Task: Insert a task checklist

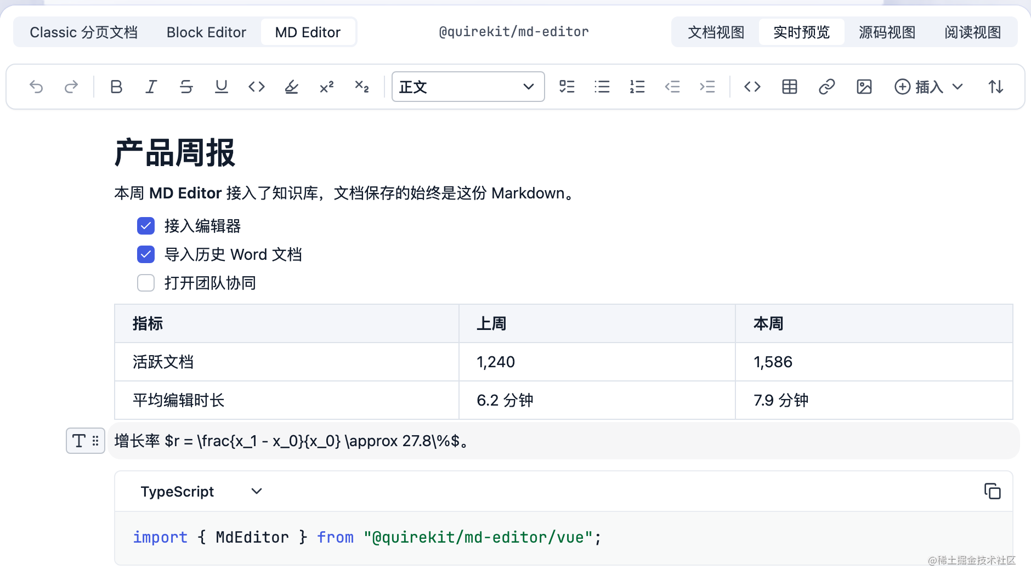Action: tap(567, 87)
